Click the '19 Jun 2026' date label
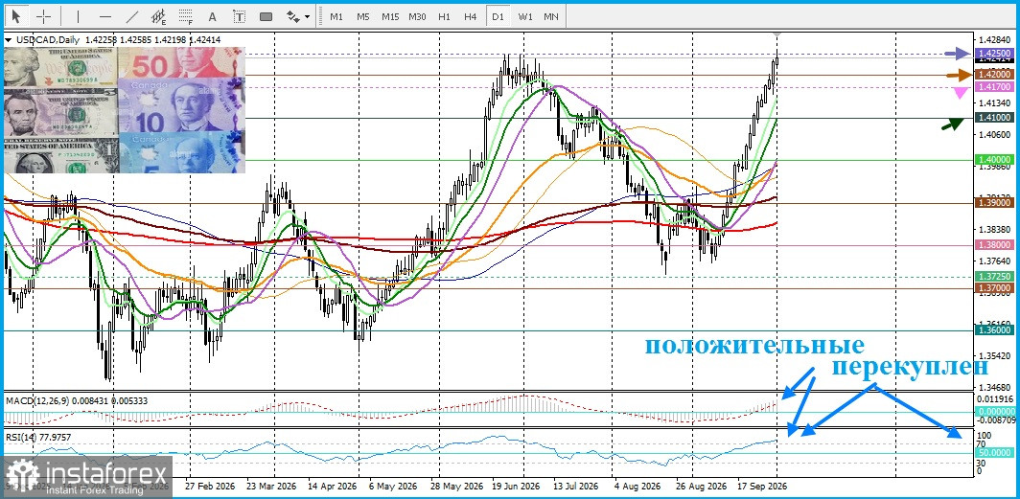 click(x=517, y=486)
